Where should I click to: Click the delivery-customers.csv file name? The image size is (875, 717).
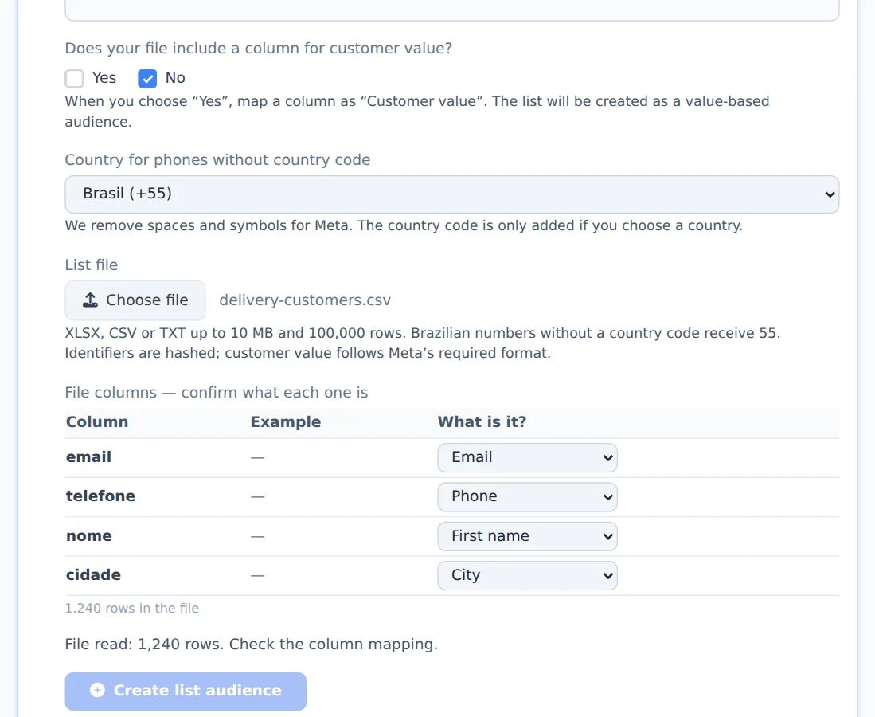tap(305, 300)
